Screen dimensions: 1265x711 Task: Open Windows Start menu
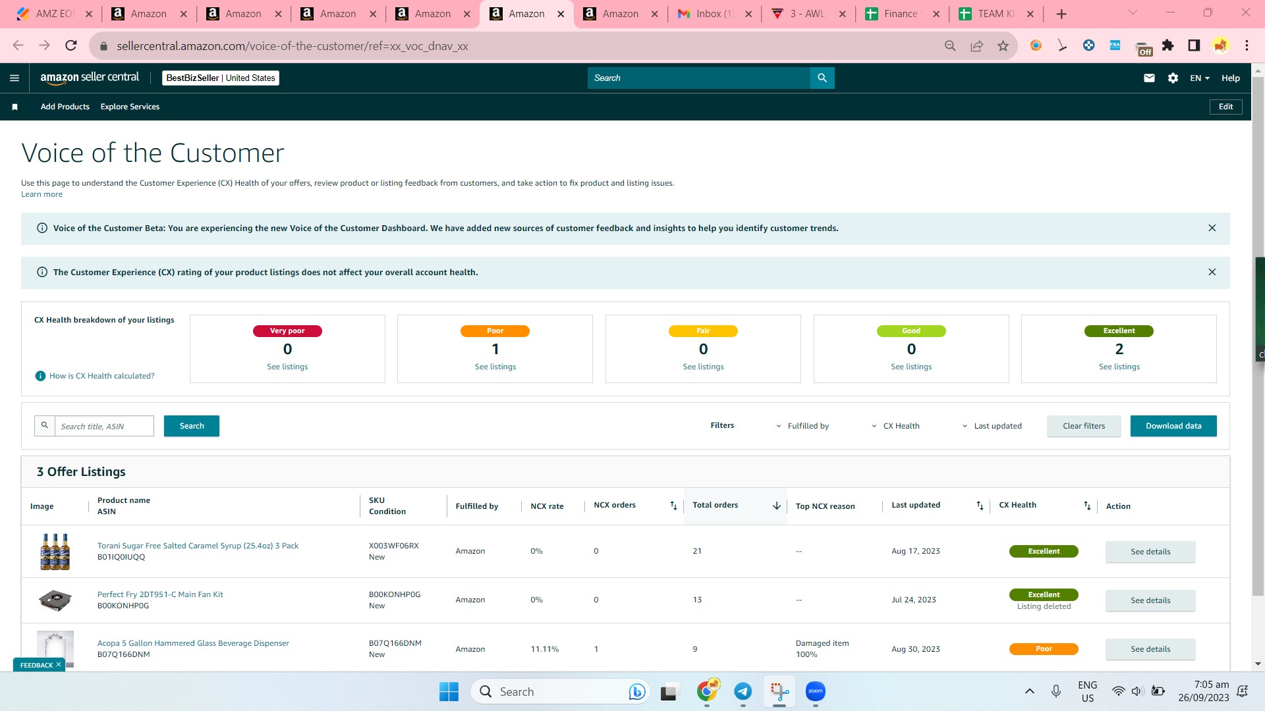449,691
